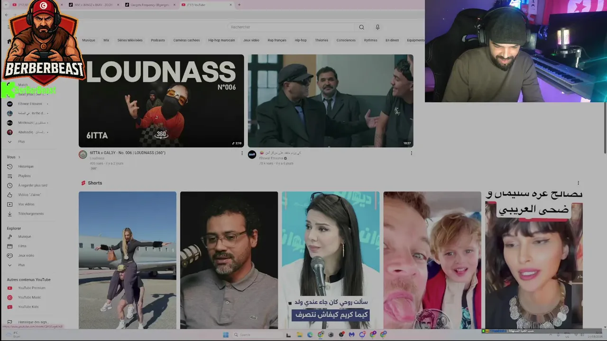This screenshot has height=341, width=607.
Task: Click the browser back arrow
Action: (x=6, y=15)
